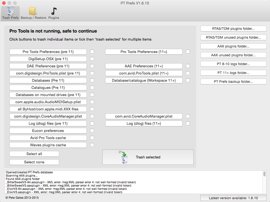Trash com.apple.audio.AudioMIDISetup.plist
The width and height of the screenshot is (270, 202).
point(48,102)
